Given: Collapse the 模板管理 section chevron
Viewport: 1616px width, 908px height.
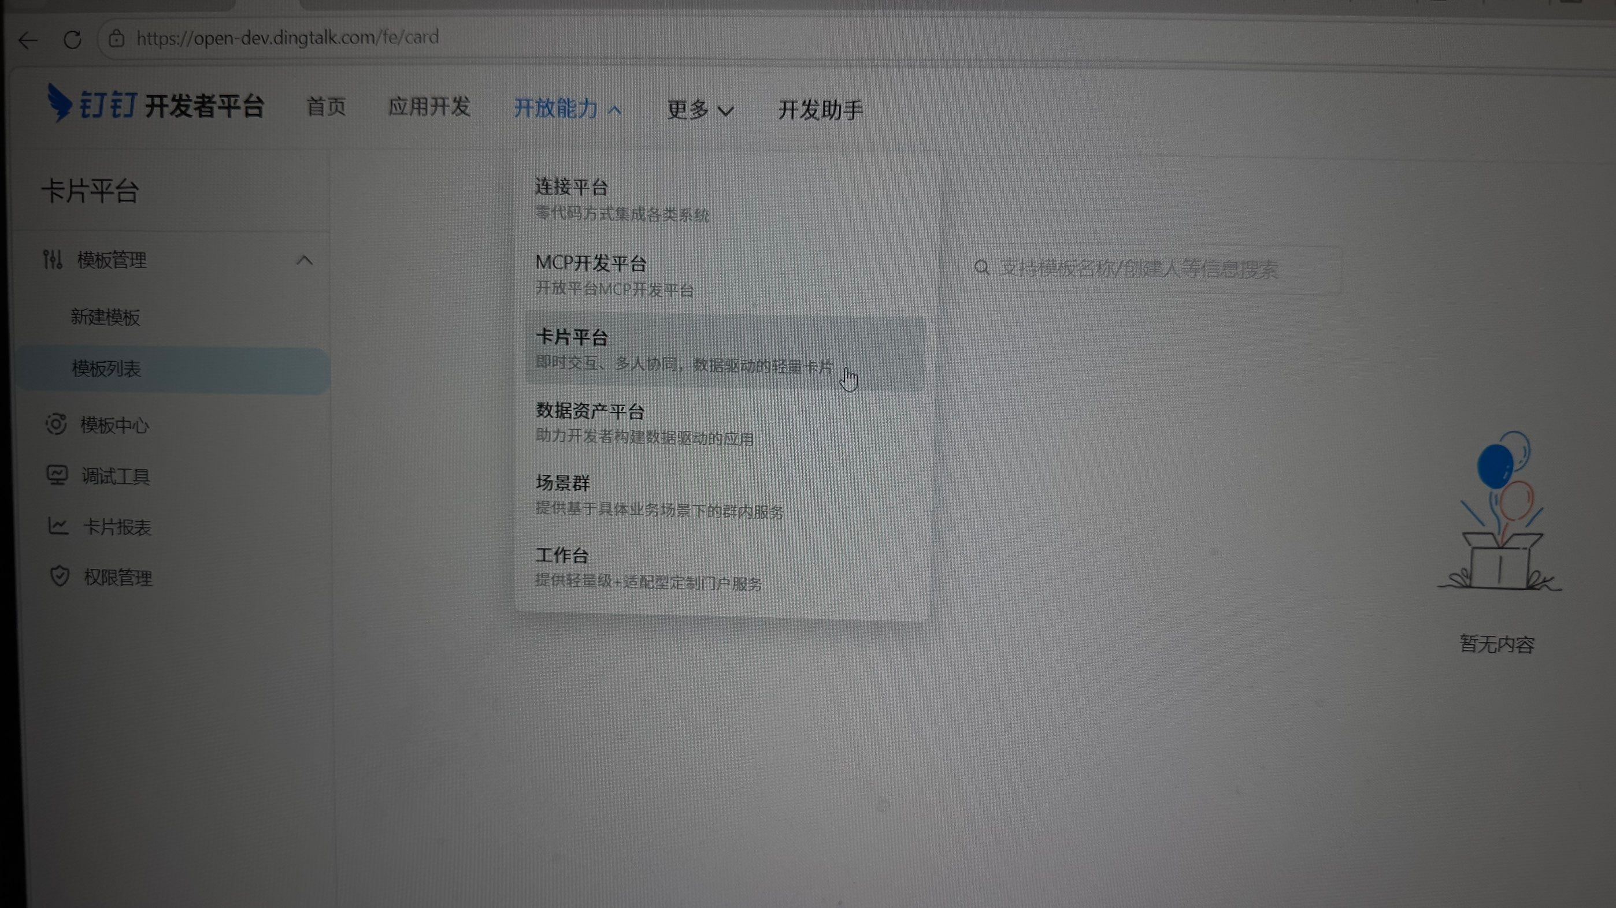Looking at the screenshot, I should click(304, 261).
